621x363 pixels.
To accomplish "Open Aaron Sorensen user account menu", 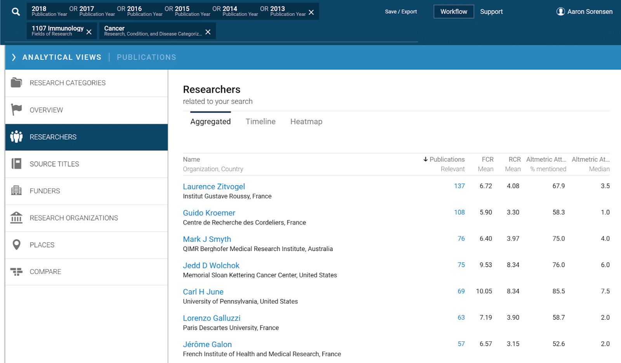I will tap(584, 12).
